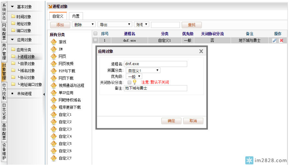Click the 游戏 category icon

click(x=54, y=42)
